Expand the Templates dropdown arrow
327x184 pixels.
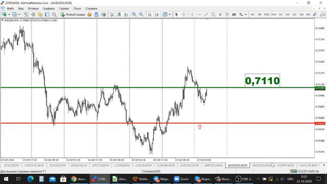tap(170, 14)
